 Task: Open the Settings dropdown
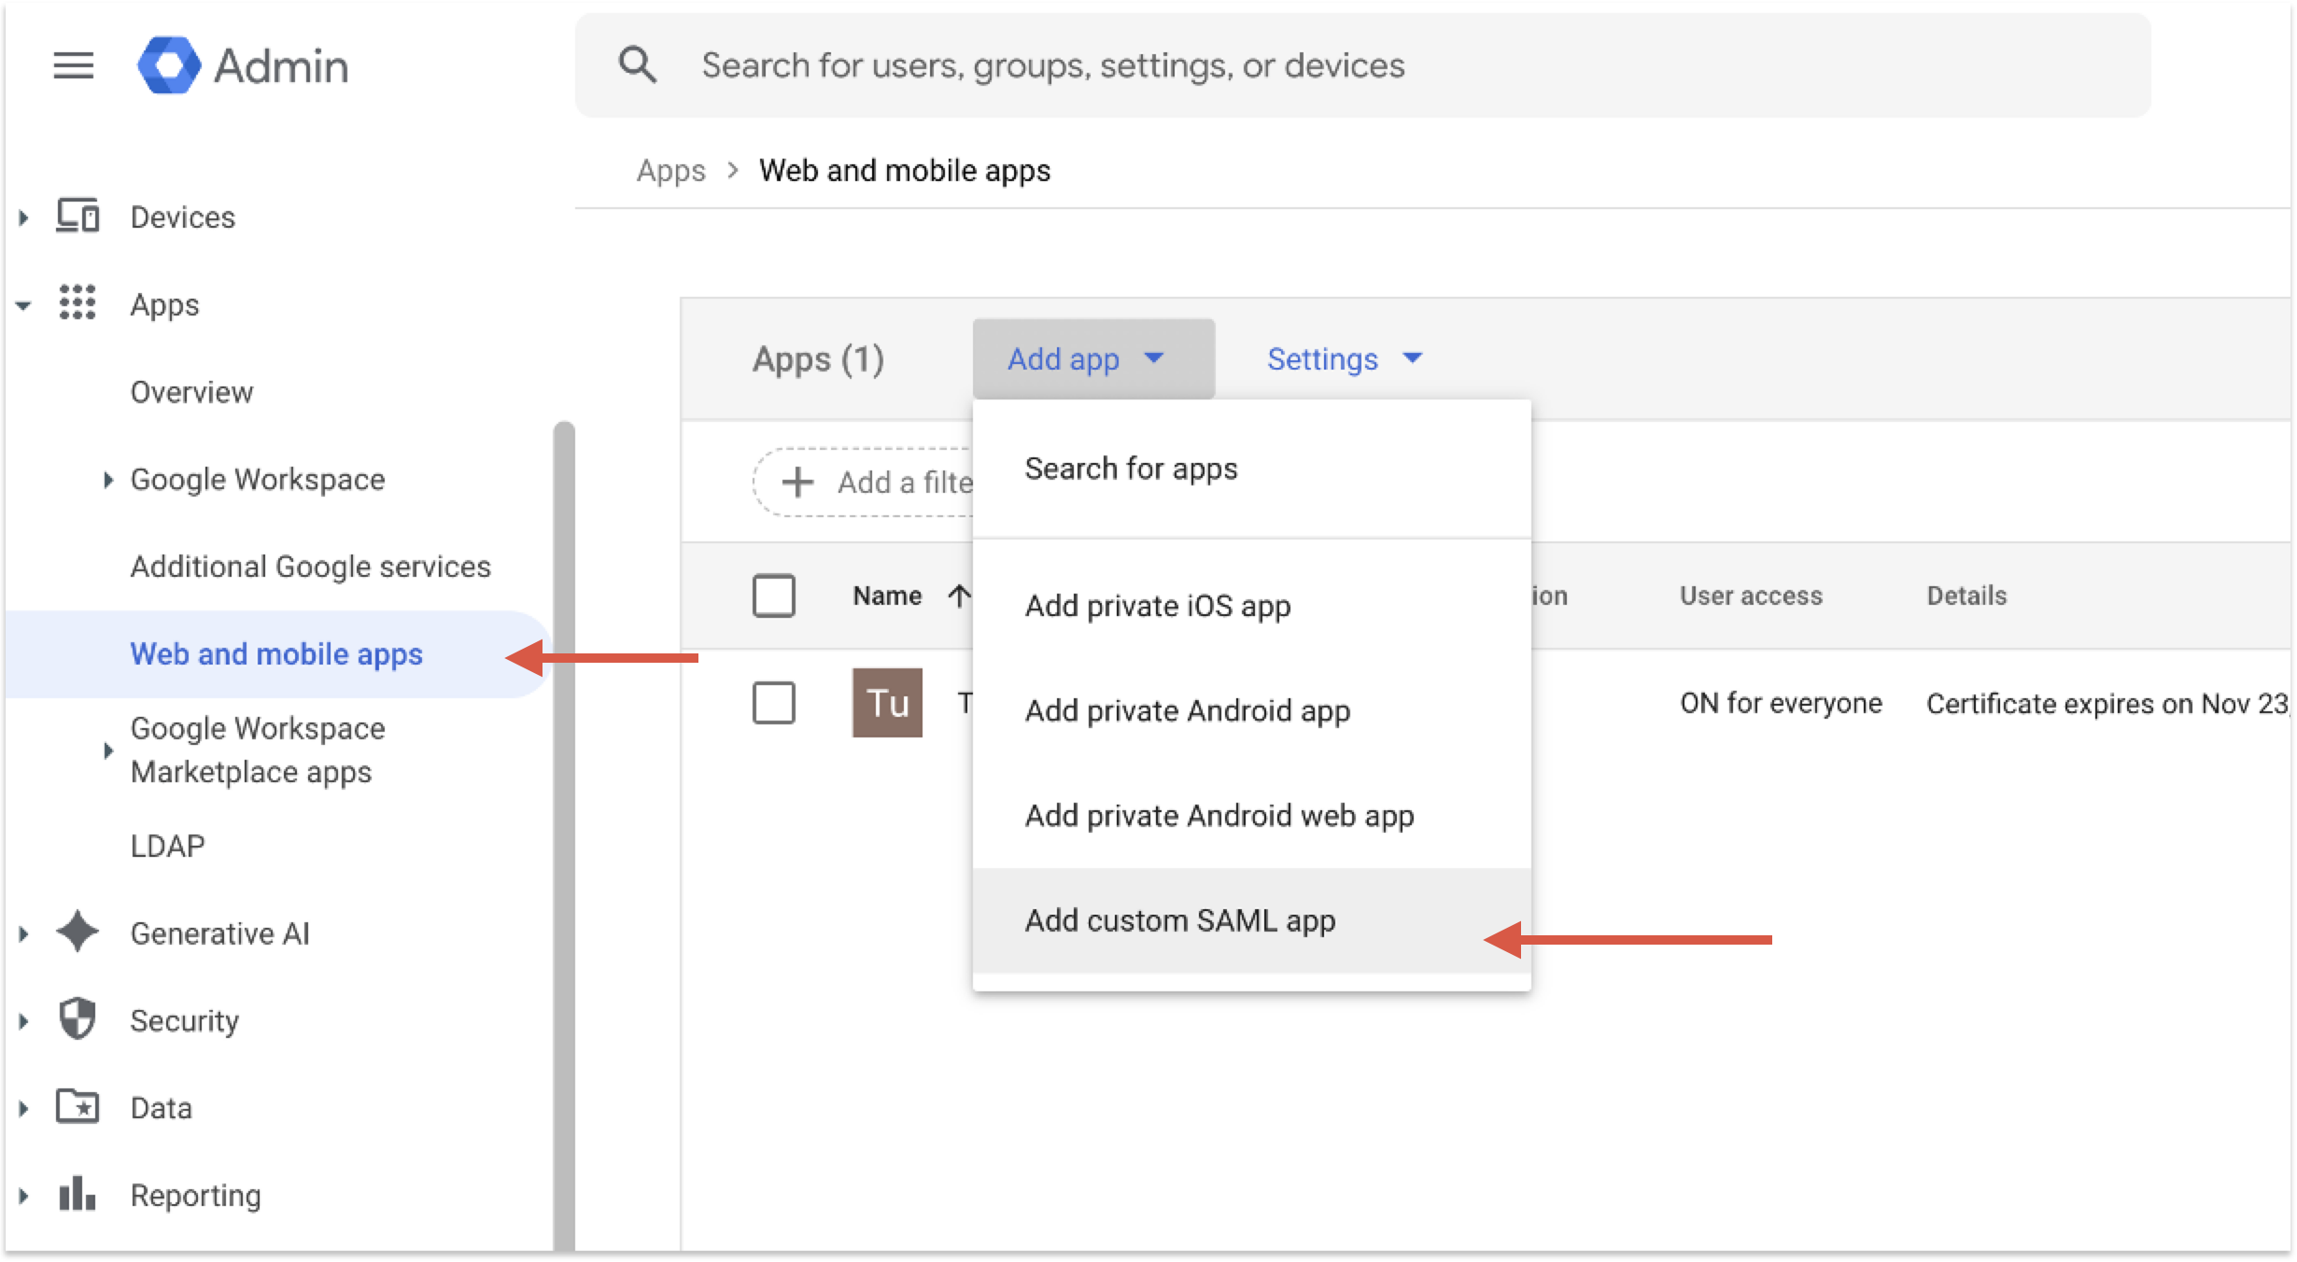(x=1345, y=358)
